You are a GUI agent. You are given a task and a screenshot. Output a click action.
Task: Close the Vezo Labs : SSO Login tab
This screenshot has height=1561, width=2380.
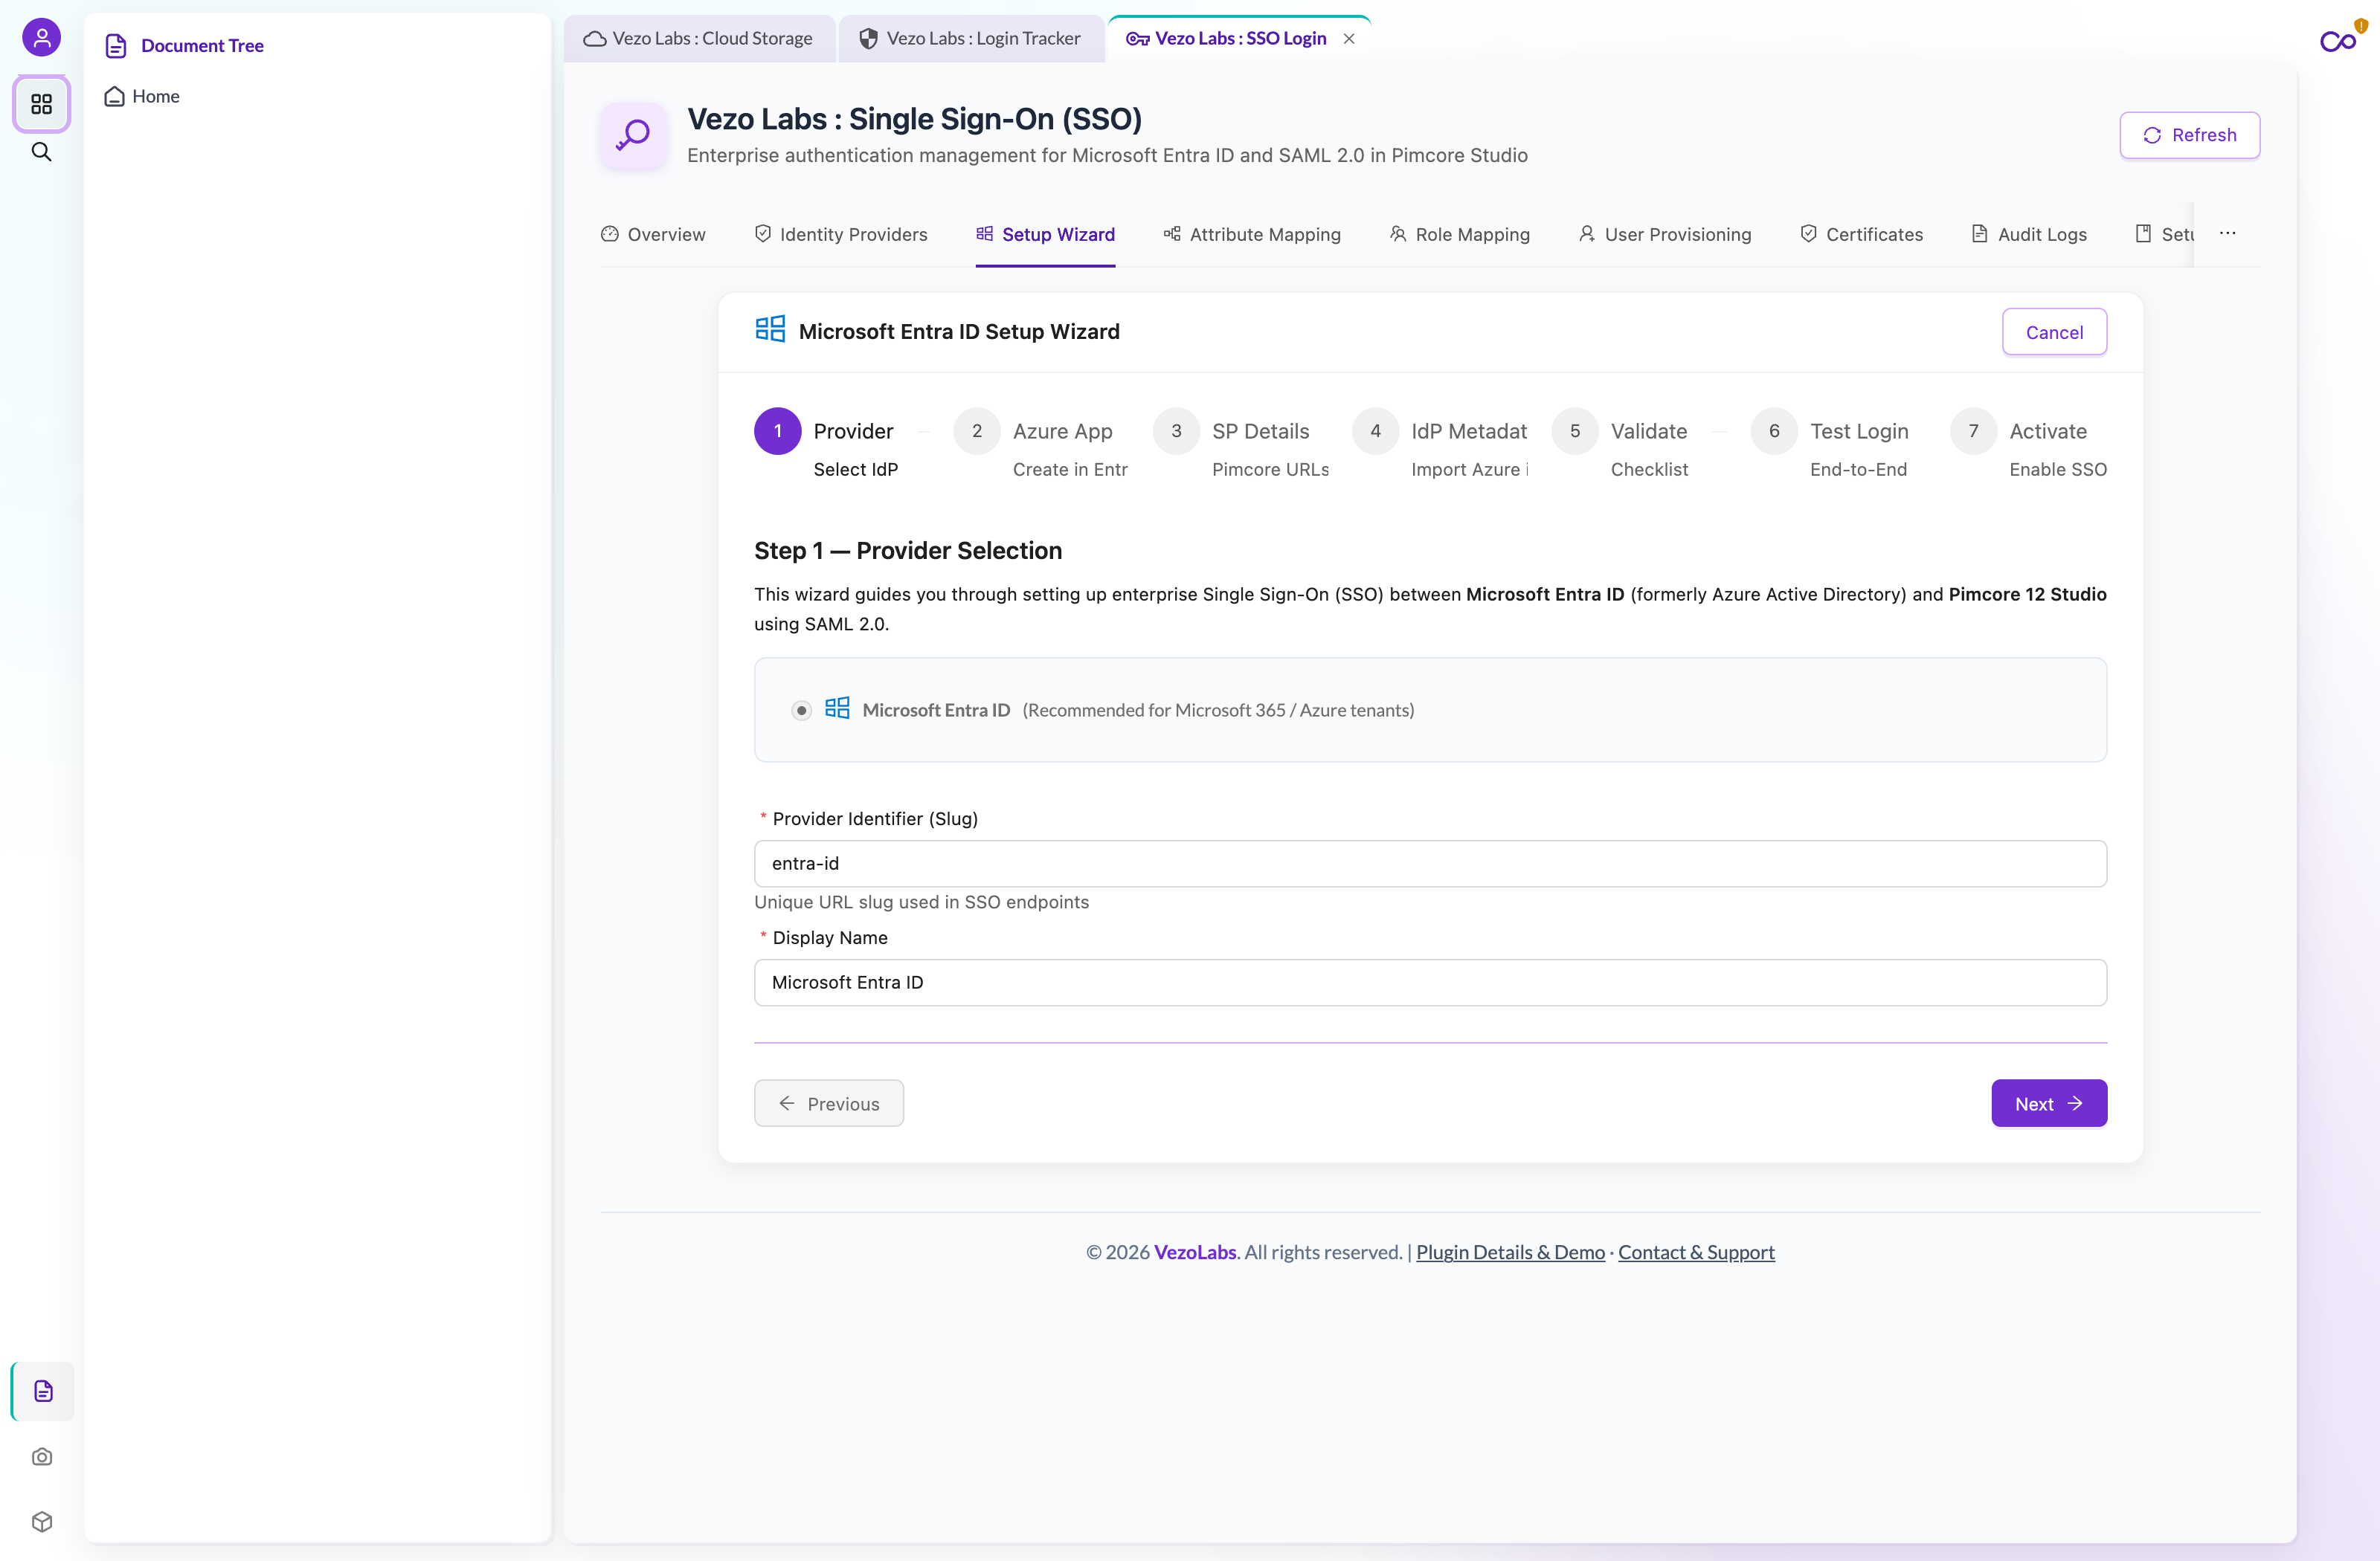pyautogui.click(x=1349, y=38)
